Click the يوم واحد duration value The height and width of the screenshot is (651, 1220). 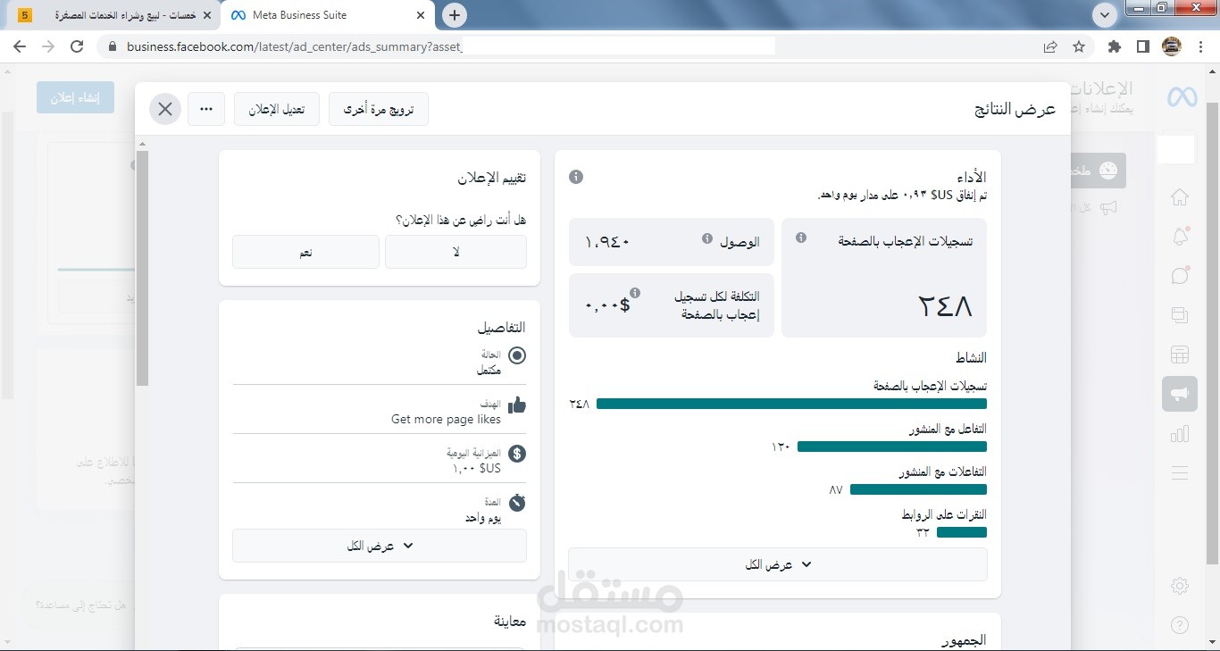point(482,518)
